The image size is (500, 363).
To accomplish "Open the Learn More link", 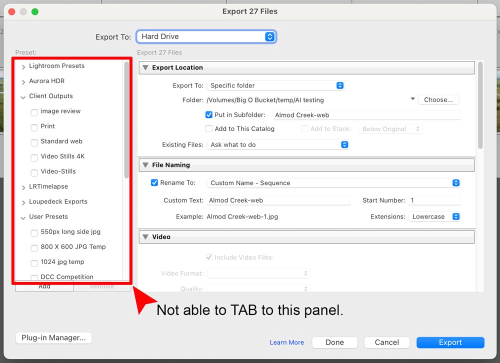I will click(286, 342).
